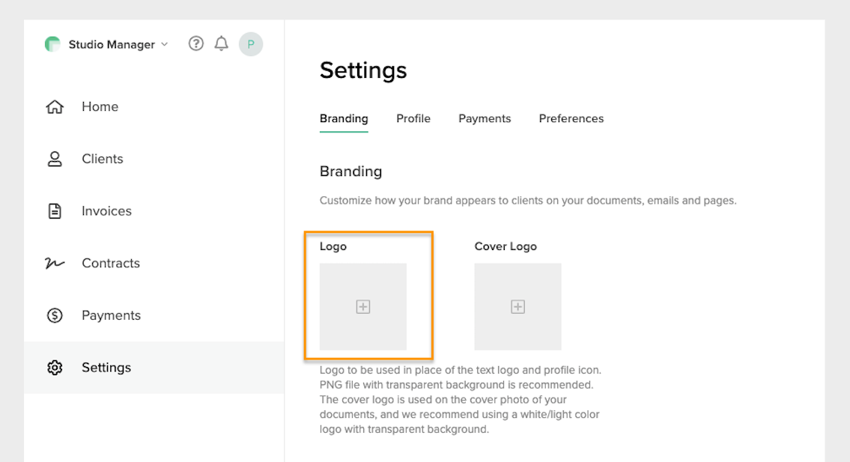Viewport: 850px width, 462px height.
Task: Click the plus icon under Logo
Action: pyautogui.click(x=363, y=307)
